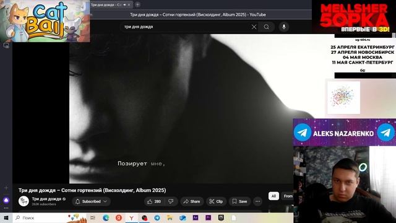Open the blank document taskbar icon
Image resolution: width=396 pixels, height=223 pixels.
tap(234, 217)
